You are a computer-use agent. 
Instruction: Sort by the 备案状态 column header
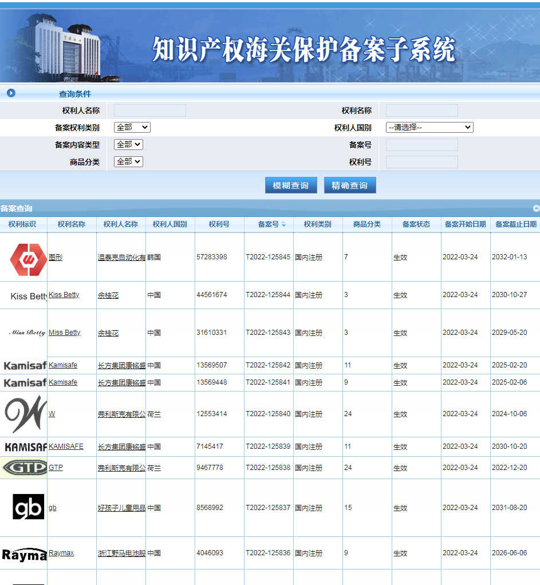(416, 224)
